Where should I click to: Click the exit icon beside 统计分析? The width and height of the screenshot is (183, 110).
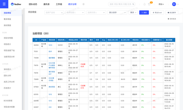pos(83,4)
